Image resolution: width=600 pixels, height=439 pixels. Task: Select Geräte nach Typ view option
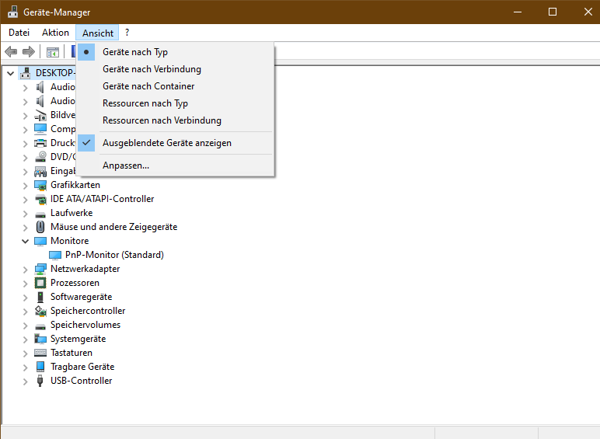[x=176, y=52]
